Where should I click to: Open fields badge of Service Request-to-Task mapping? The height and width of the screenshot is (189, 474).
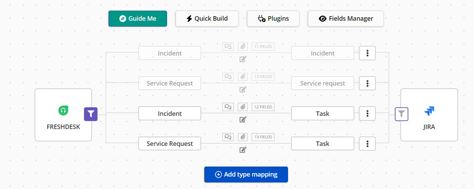pyautogui.click(x=263, y=137)
